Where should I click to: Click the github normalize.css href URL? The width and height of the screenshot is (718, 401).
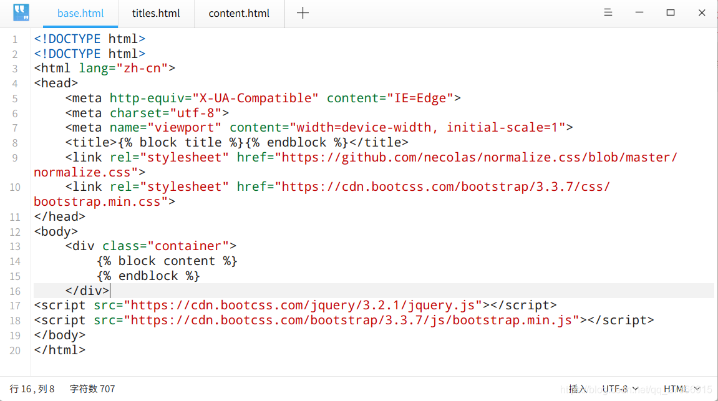click(480, 157)
